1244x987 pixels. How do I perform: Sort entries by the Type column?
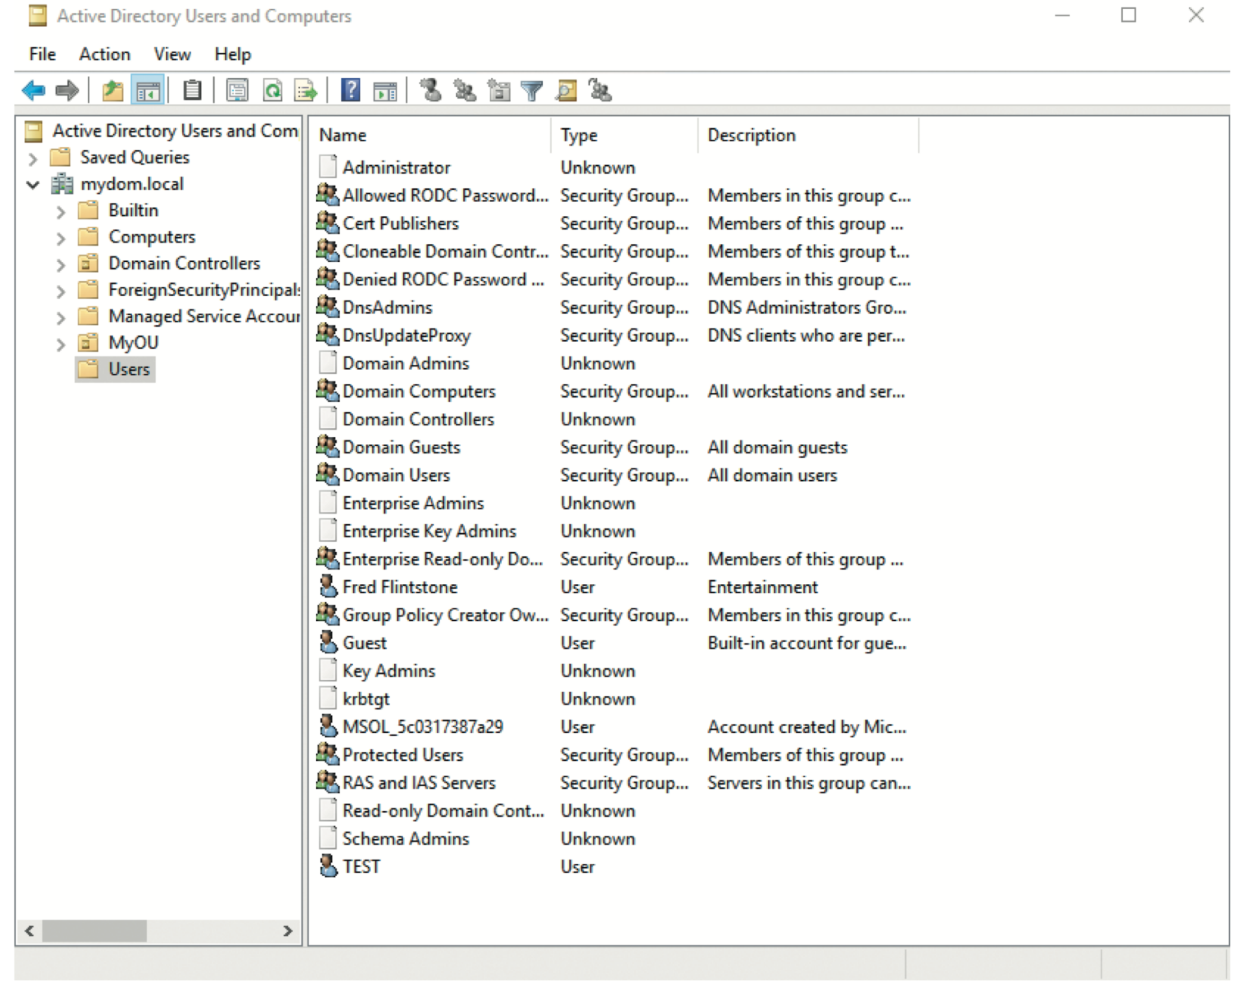coord(579,135)
